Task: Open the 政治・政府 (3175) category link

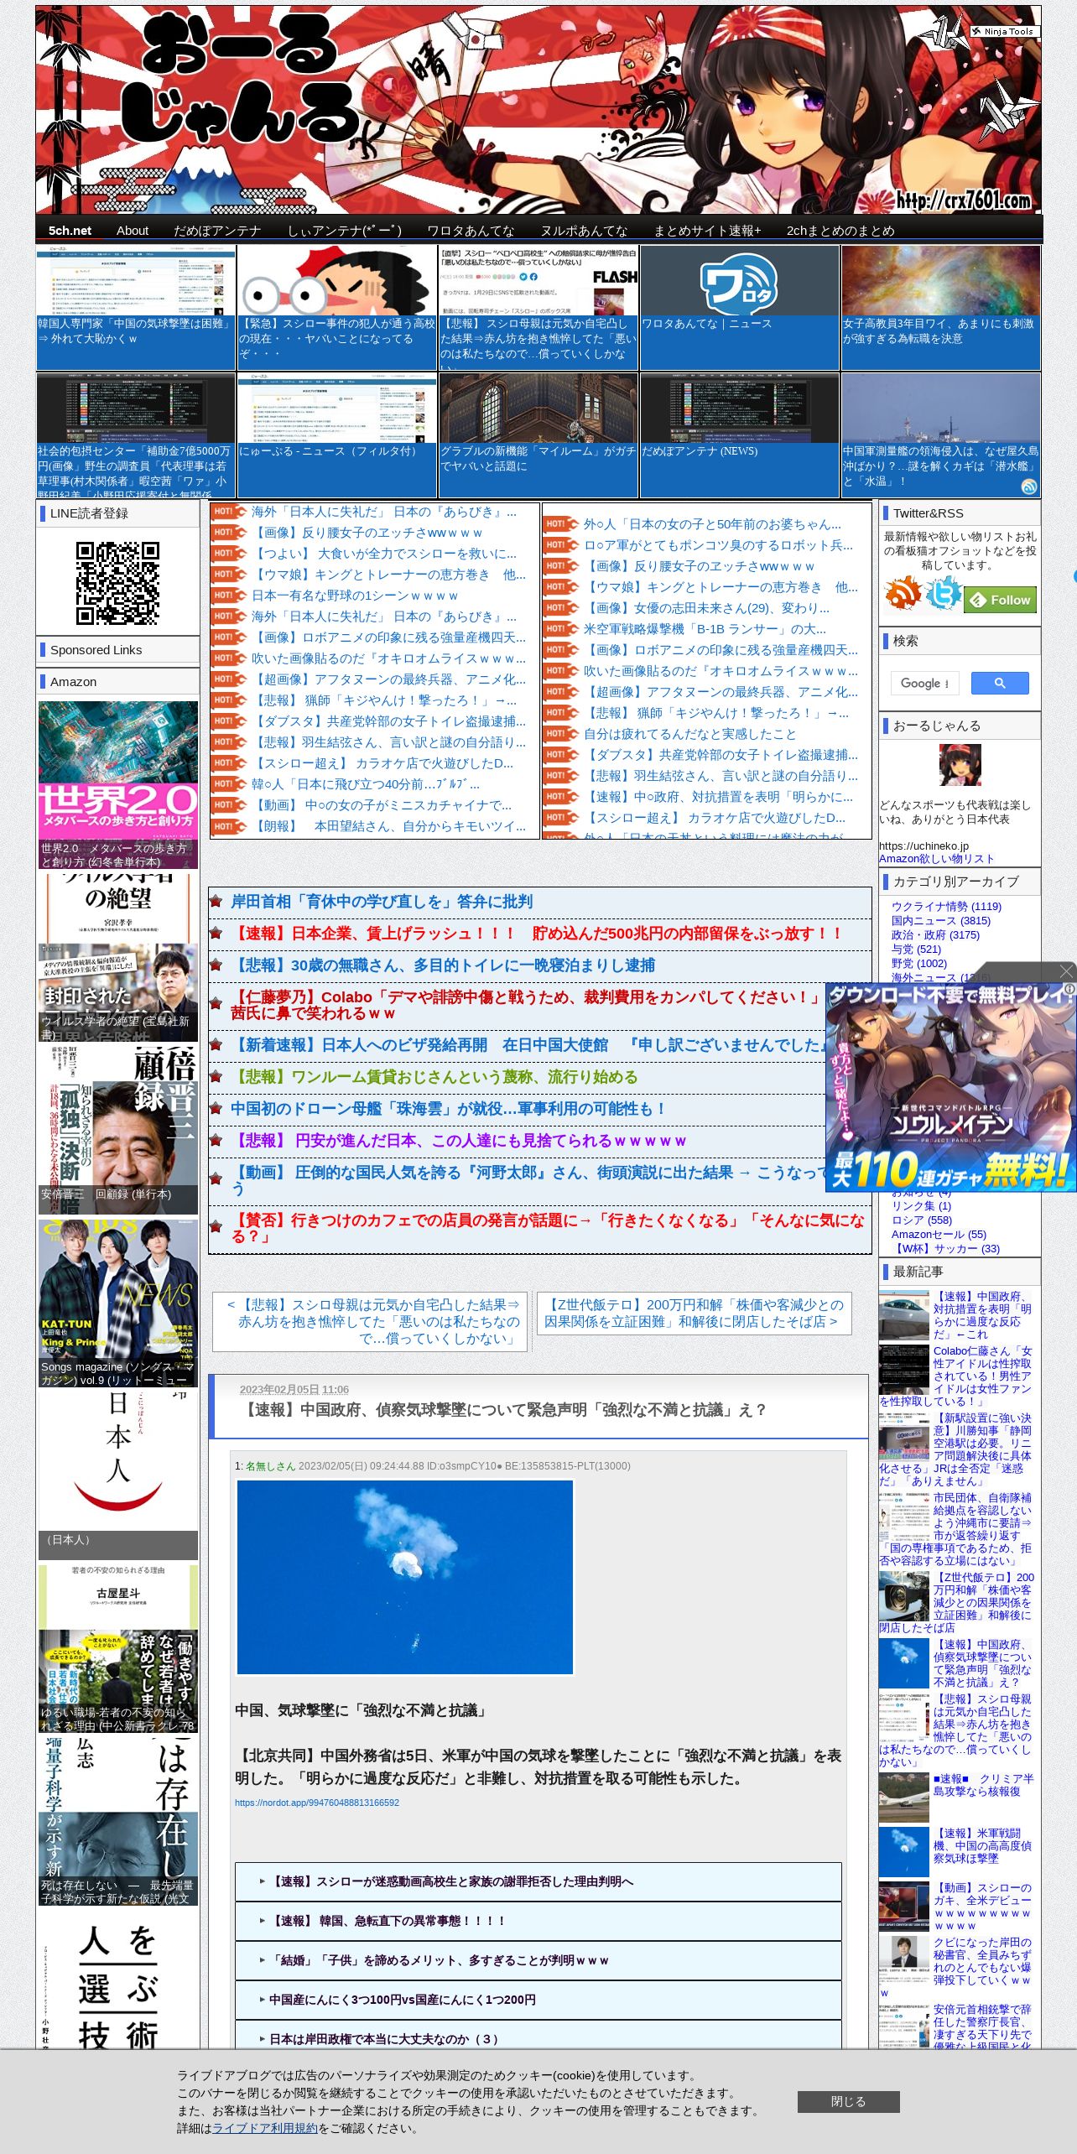Action: point(935,934)
